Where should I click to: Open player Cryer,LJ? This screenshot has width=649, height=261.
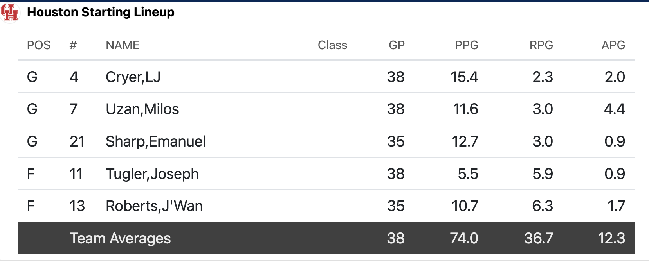click(x=133, y=77)
